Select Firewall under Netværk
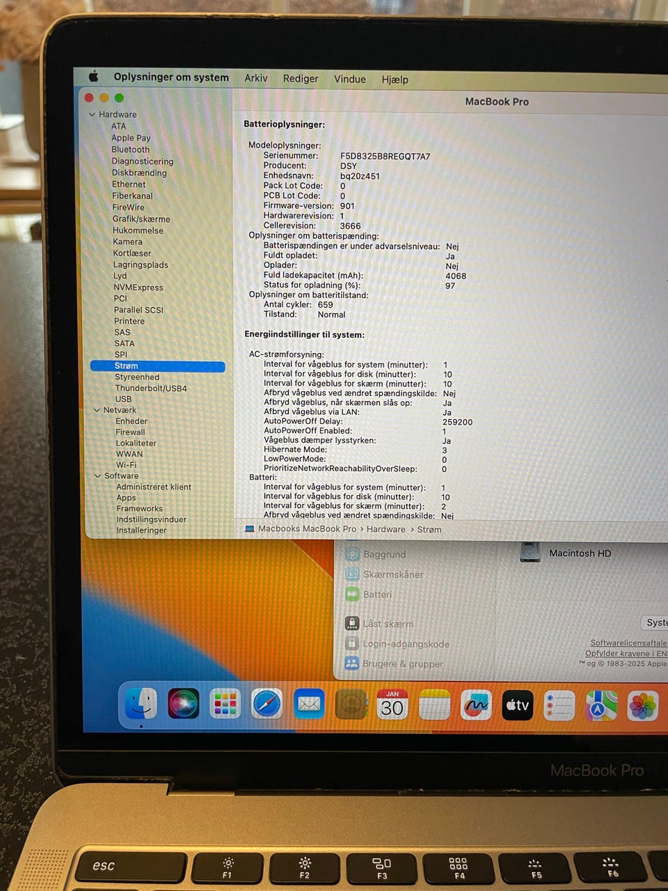668x891 pixels. [130, 432]
